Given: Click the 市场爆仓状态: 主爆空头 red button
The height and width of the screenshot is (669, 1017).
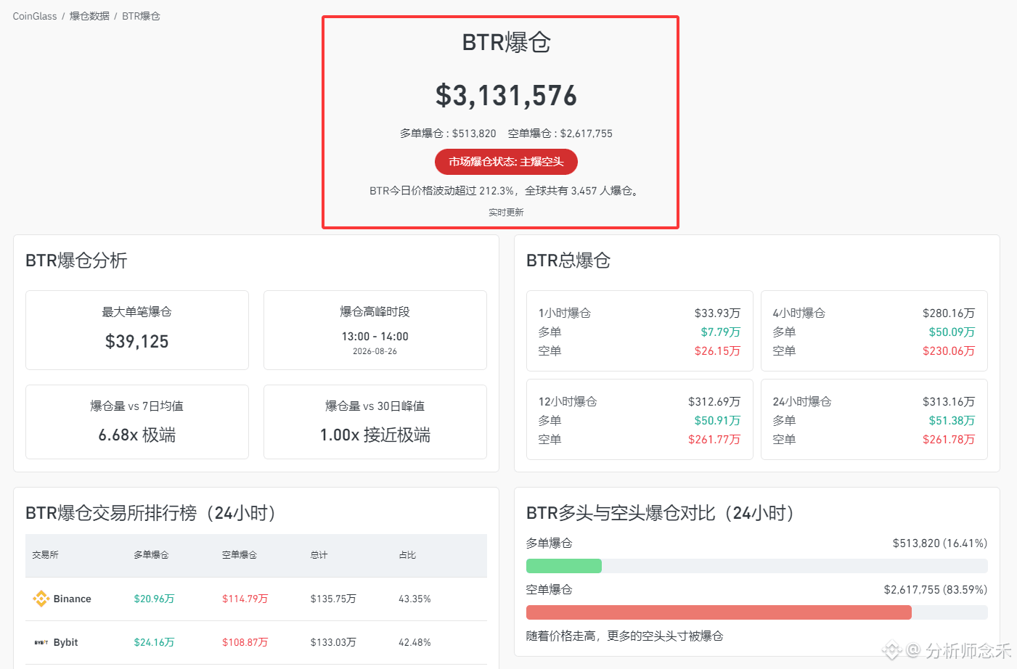Looking at the screenshot, I should [x=506, y=162].
